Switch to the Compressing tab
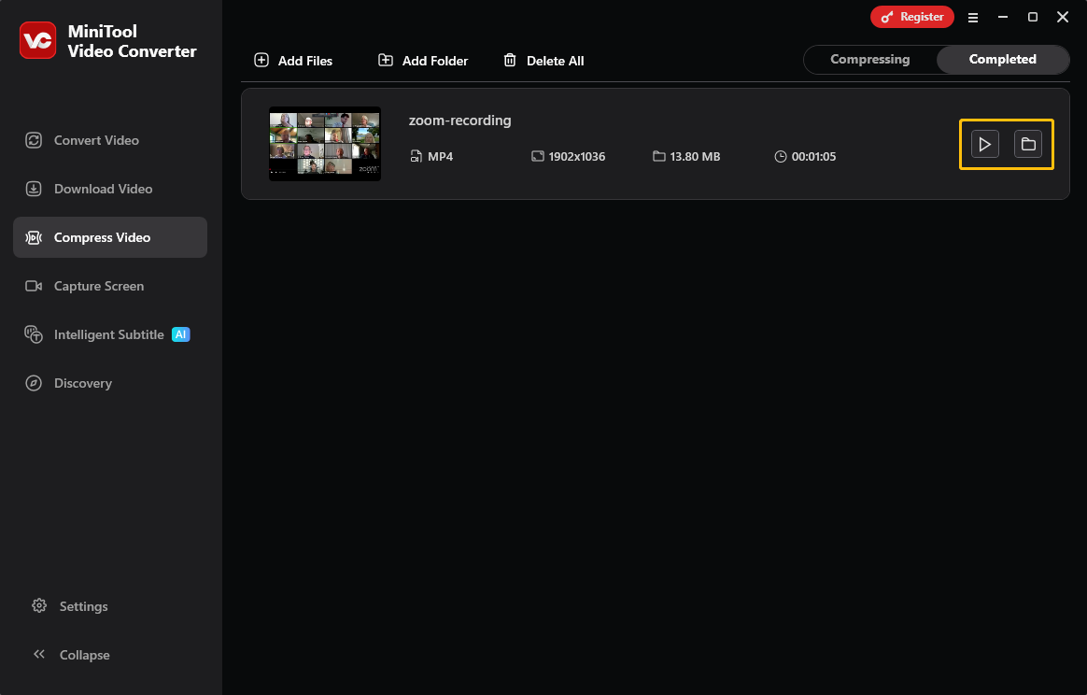 click(870, 59)
